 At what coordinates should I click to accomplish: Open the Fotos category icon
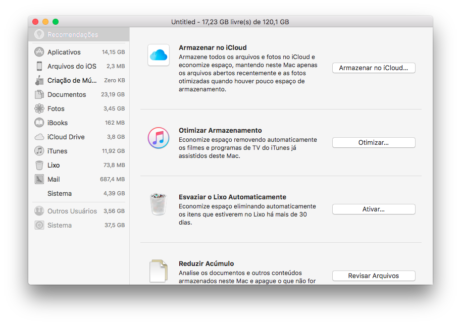[x=39, y=109]
